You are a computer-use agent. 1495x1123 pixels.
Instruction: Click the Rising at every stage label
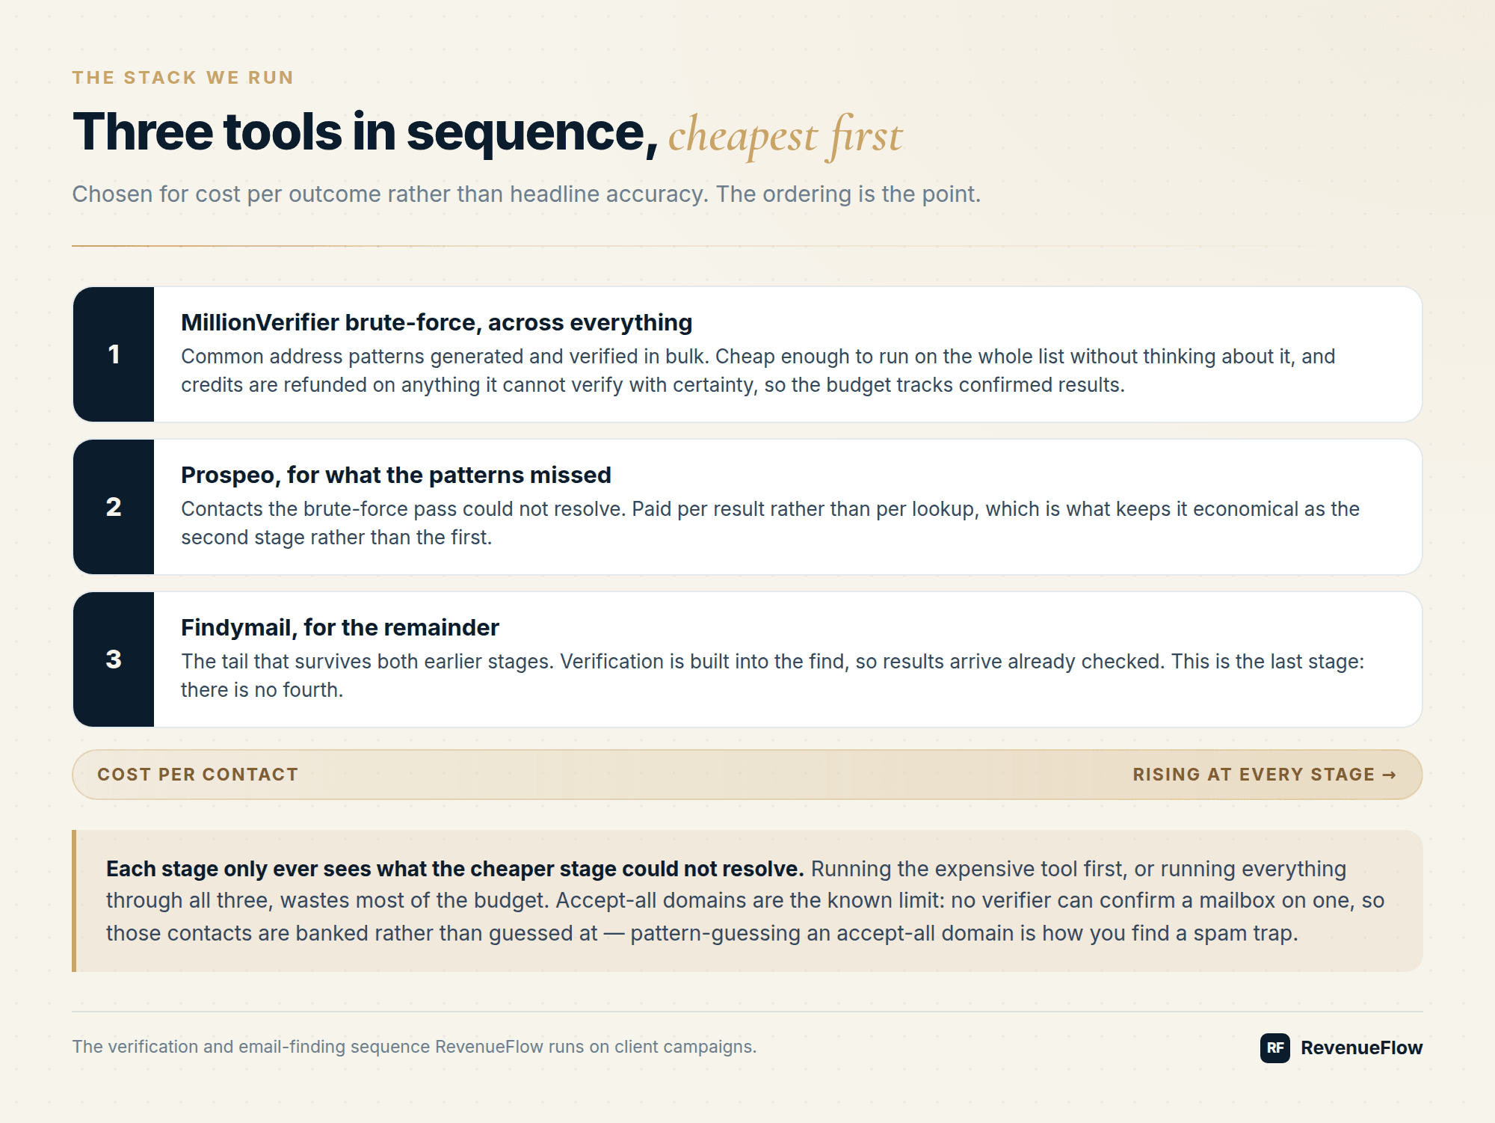[x=1254, y=775]
